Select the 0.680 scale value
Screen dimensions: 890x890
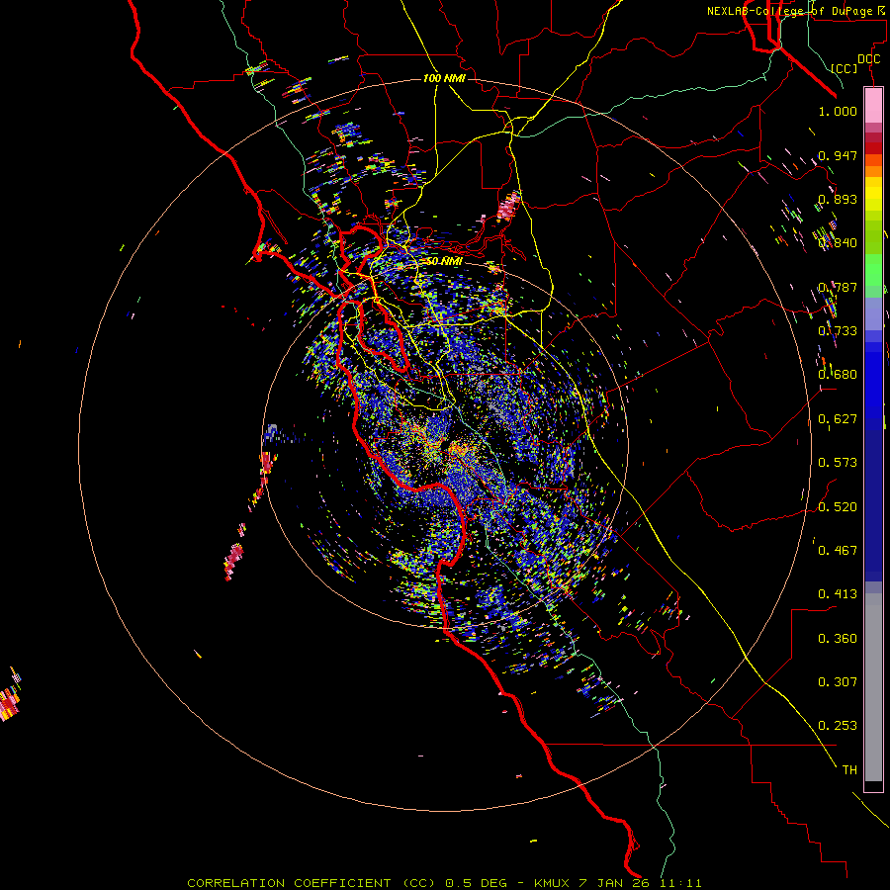(x=838, y=375)
